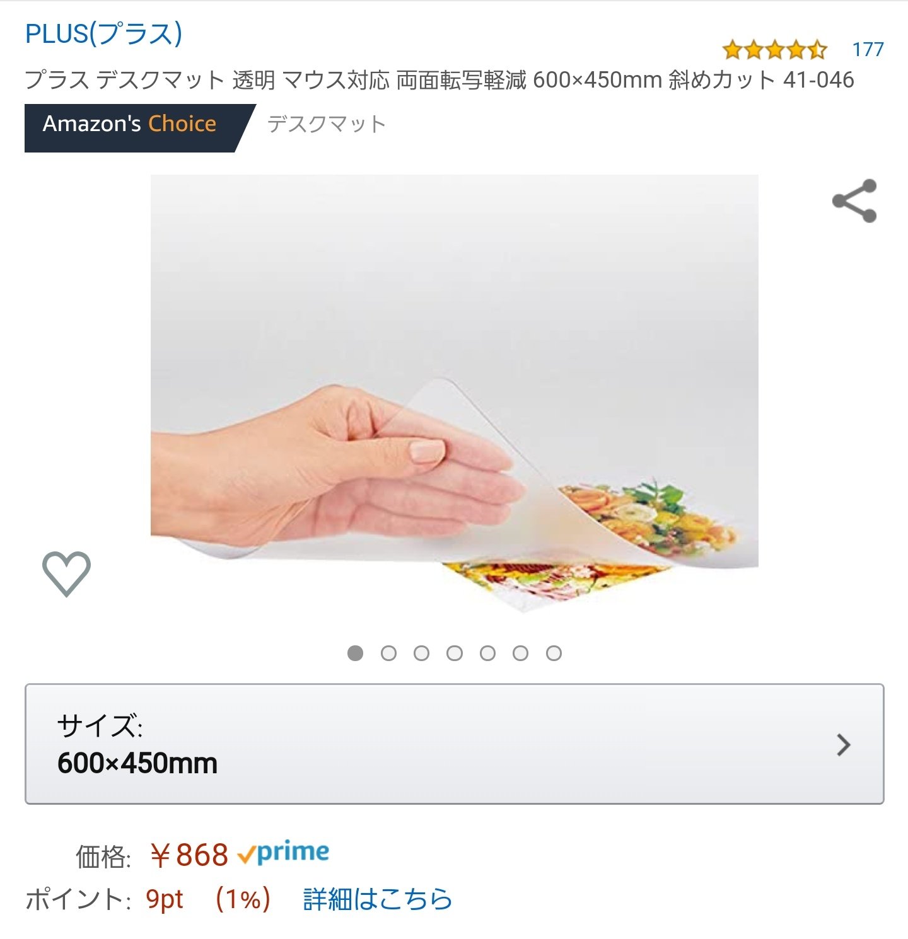Jump to the fifth image dot
This screenshot has width=908, height=939.
tap(487, 653)
